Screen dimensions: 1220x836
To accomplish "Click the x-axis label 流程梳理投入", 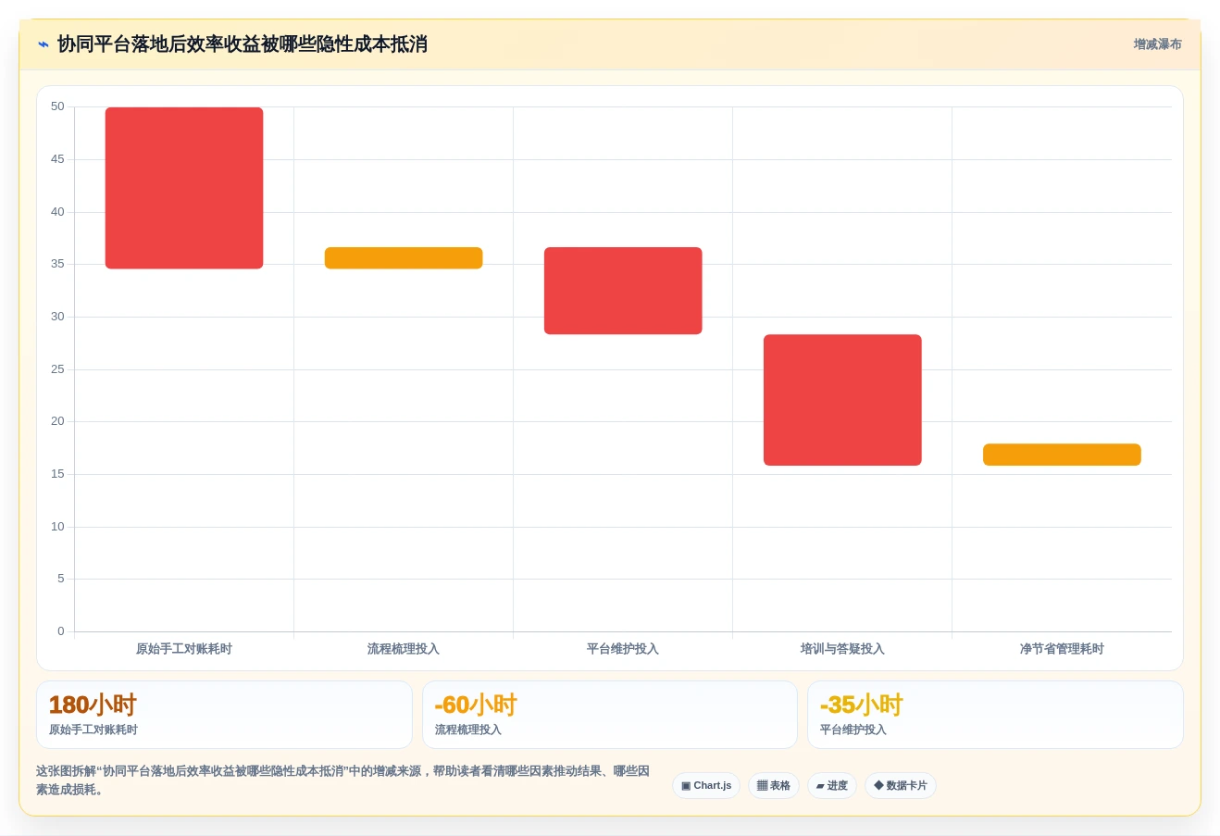I will click(404, 649).
